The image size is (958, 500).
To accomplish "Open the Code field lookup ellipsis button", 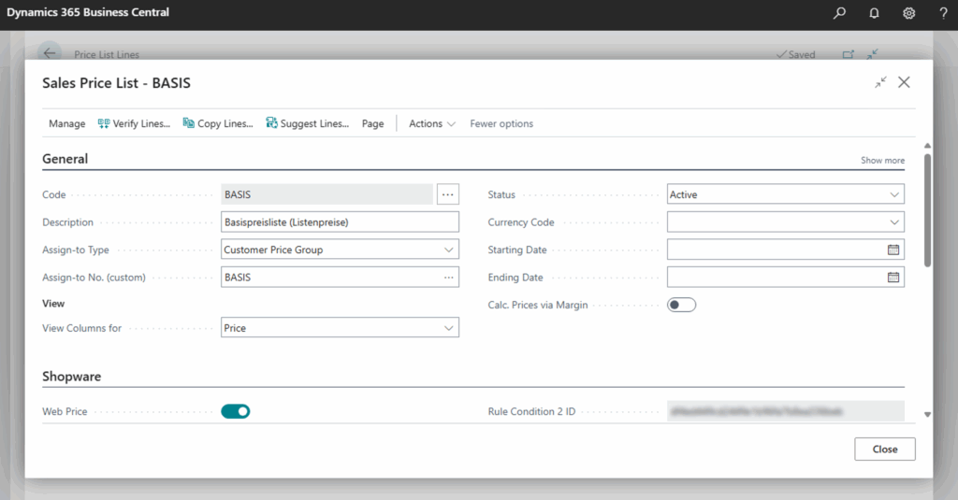I will [x=448, y=194].
